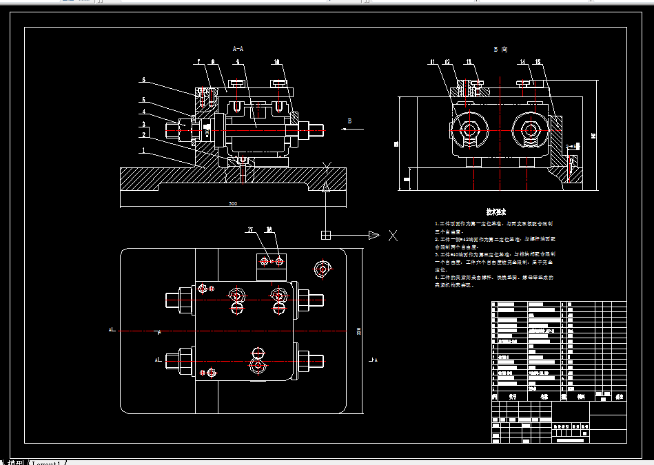Select part callout number 15

[x=538, y=62]
